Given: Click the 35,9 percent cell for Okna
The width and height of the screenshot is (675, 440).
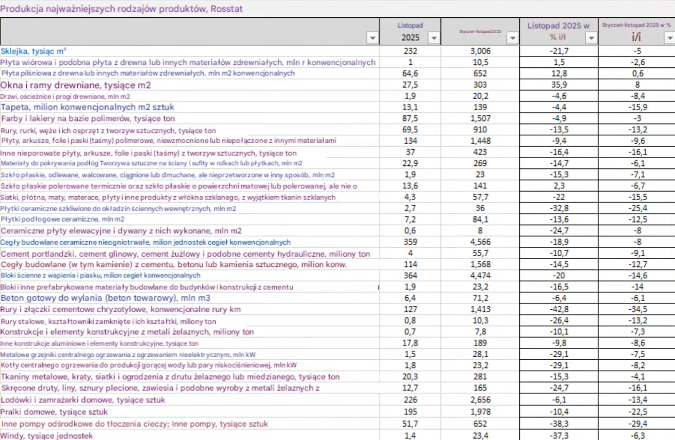Looking at the screenshot, I should (x=559, y=85).
